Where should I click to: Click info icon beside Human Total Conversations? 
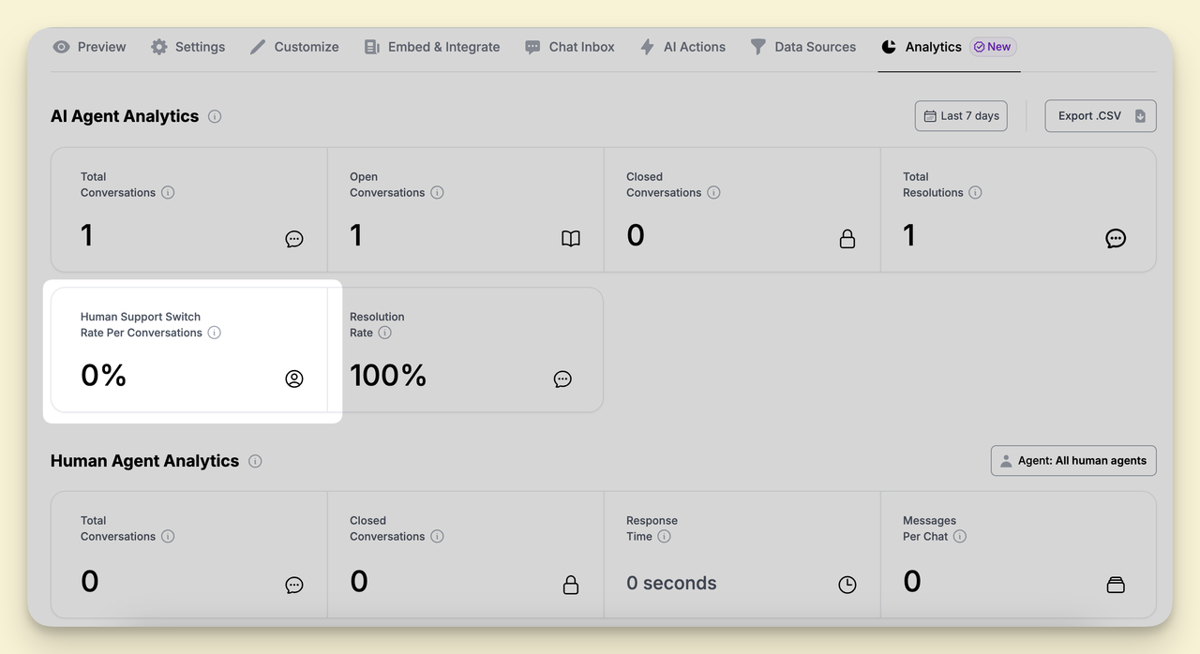[168, 536]
